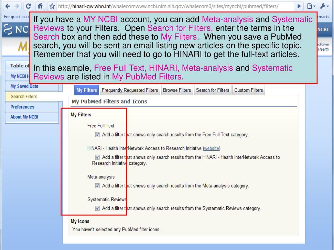The image size is (334, 250).
Task: Reload the page with the refresh icon
Action: coord(28,6)
